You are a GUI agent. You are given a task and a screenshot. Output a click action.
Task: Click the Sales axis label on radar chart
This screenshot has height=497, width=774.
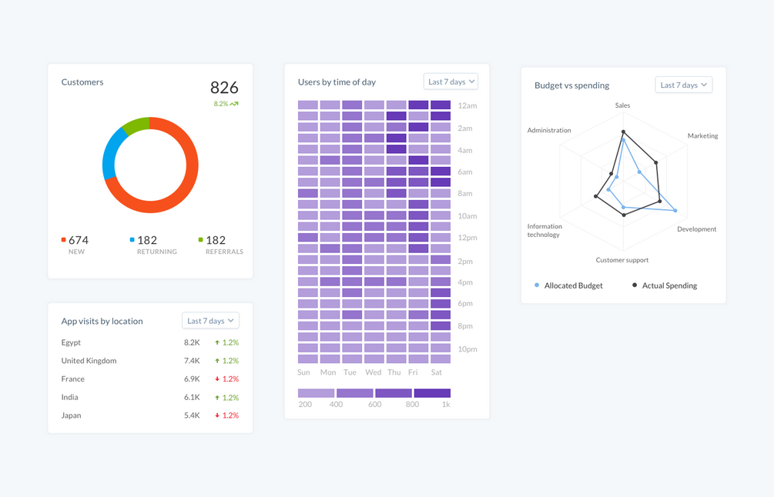pos(622,105)
